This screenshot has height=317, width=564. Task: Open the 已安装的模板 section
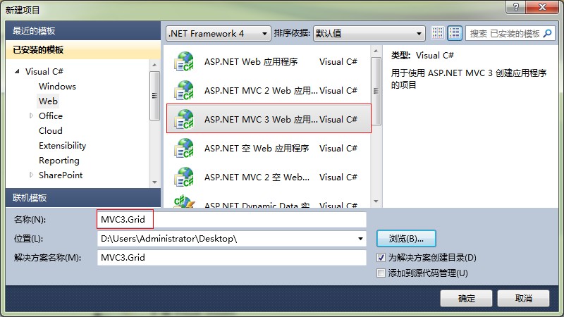click(83, 49)
